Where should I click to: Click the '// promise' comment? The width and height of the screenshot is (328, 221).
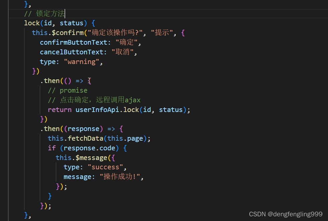coord(68,90)
